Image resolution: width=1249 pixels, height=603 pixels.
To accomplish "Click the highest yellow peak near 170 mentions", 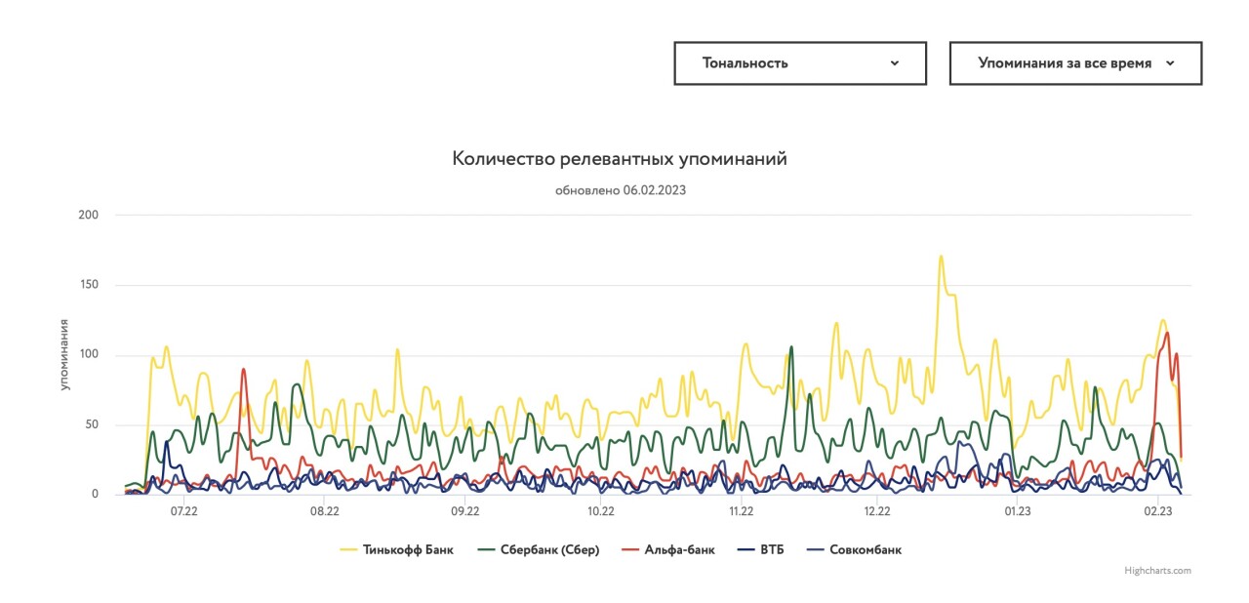I will click(941, 258).
